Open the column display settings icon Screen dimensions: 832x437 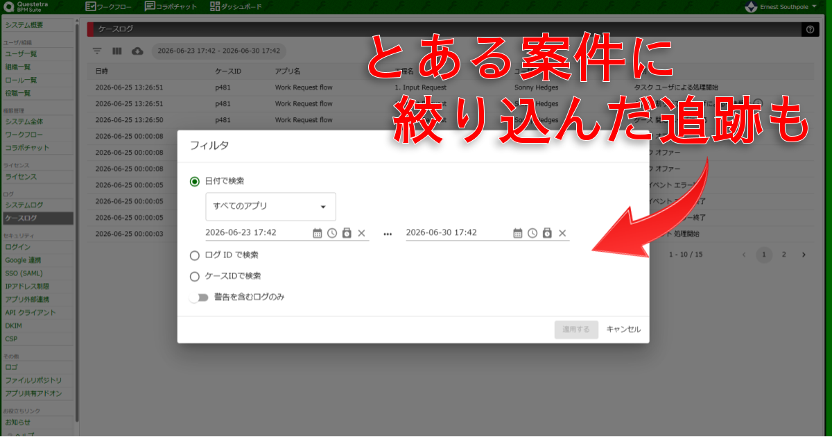coord(117,51)
